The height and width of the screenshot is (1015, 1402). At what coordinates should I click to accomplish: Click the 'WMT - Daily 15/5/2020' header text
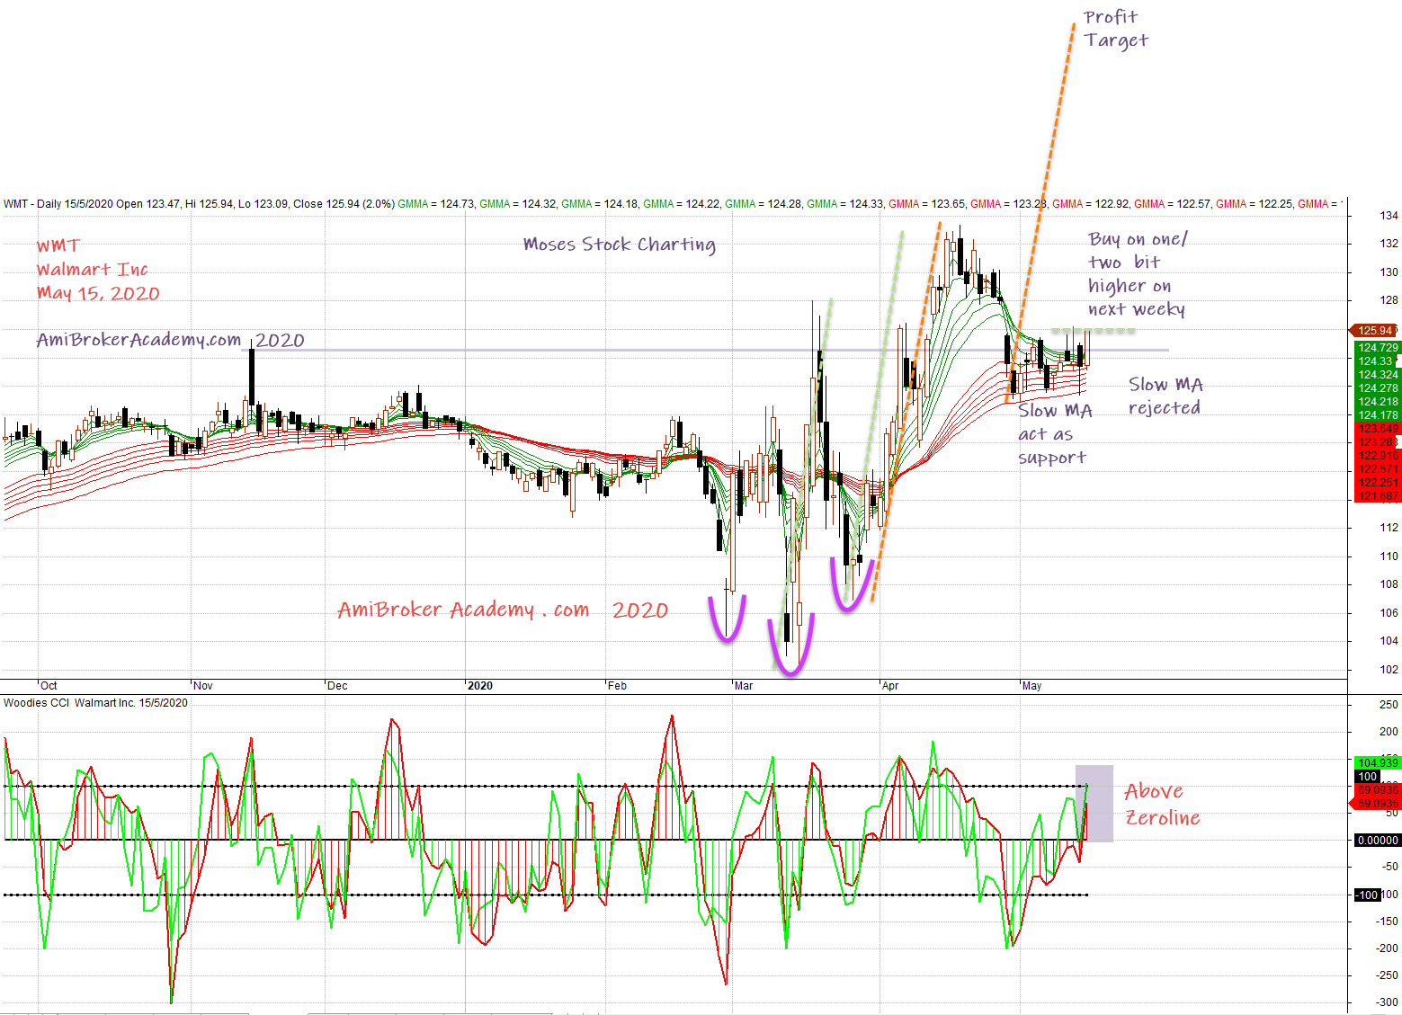pos(58,204)
